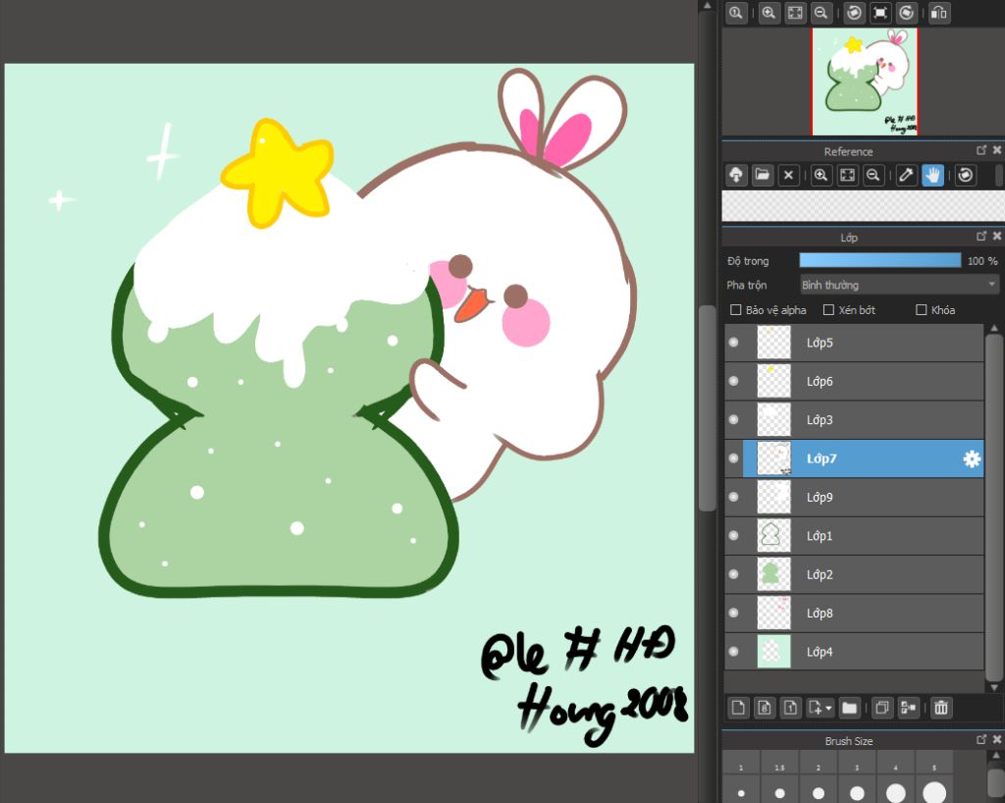The width and height of the screenshot is (1005, 803).
Task: Toggle visibility of the Lớp4 layer
Action: click(734, 651)
